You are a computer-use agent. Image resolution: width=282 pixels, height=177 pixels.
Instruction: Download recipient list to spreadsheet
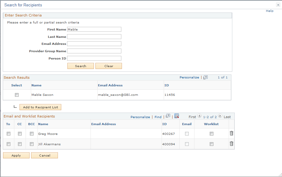[176, 117]
